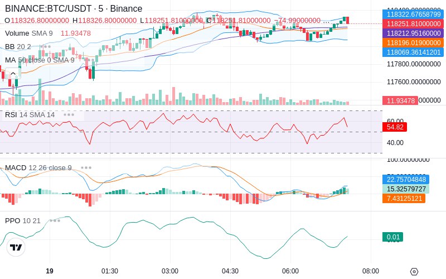The image size is (446, 279).
Task: Collapse indicator legend with chevron button
Action: tap(13, 74)
